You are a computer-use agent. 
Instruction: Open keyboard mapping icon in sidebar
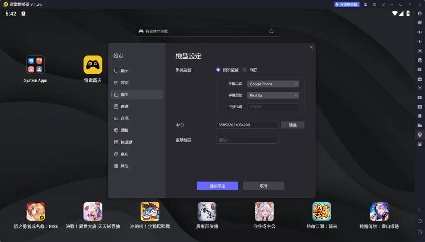420,23
